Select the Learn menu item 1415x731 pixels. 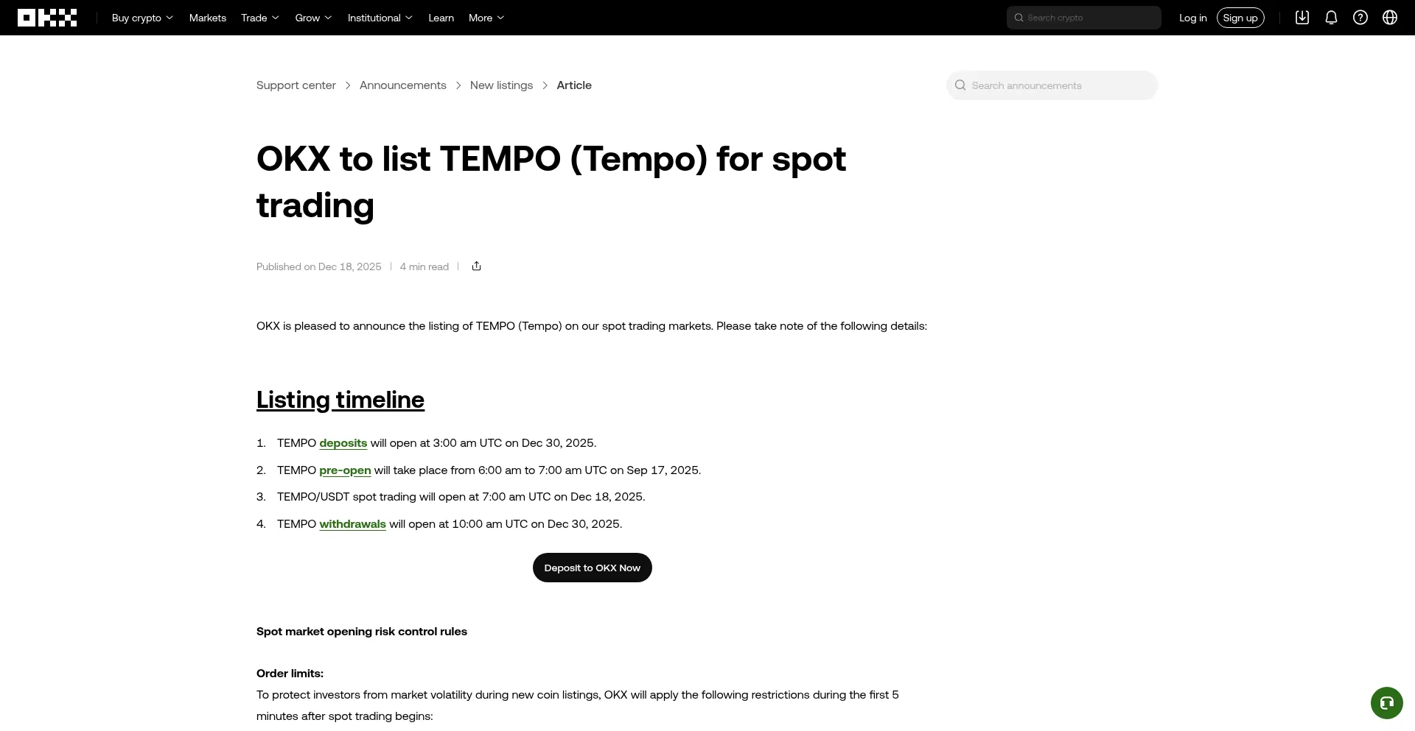pyautogui.click(x=441, y=17)
